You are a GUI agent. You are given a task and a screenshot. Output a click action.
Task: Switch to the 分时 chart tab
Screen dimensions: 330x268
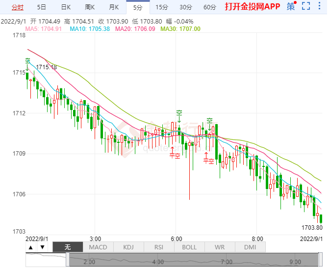point(18,7)
